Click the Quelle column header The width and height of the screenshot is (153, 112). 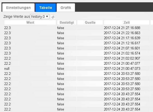[90, 23]
